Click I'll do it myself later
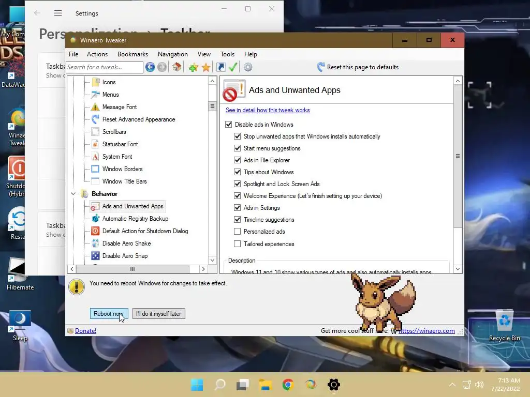Screen dimensions: 530x397 click(159, 314)
